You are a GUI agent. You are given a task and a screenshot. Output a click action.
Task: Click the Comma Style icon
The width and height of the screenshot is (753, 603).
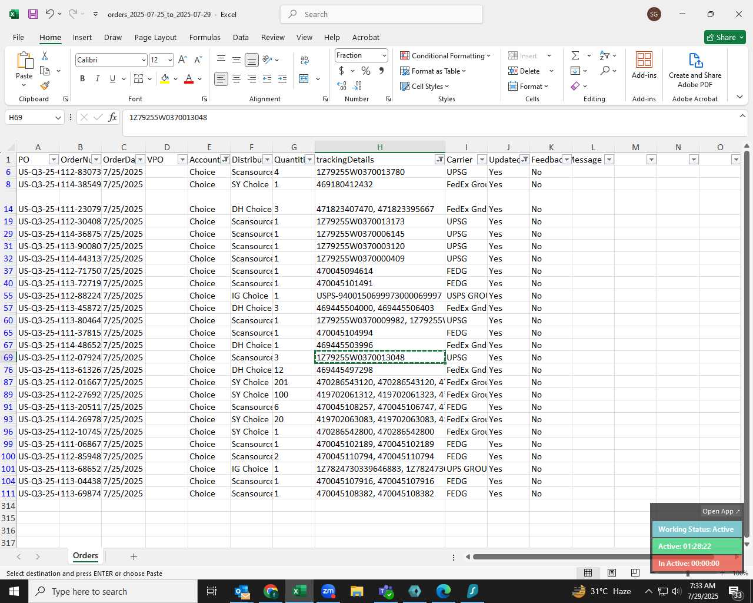point(381,71)
